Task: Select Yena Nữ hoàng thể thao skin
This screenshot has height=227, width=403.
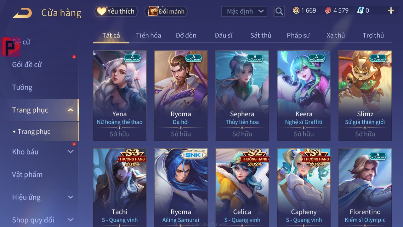Action: 120,96
